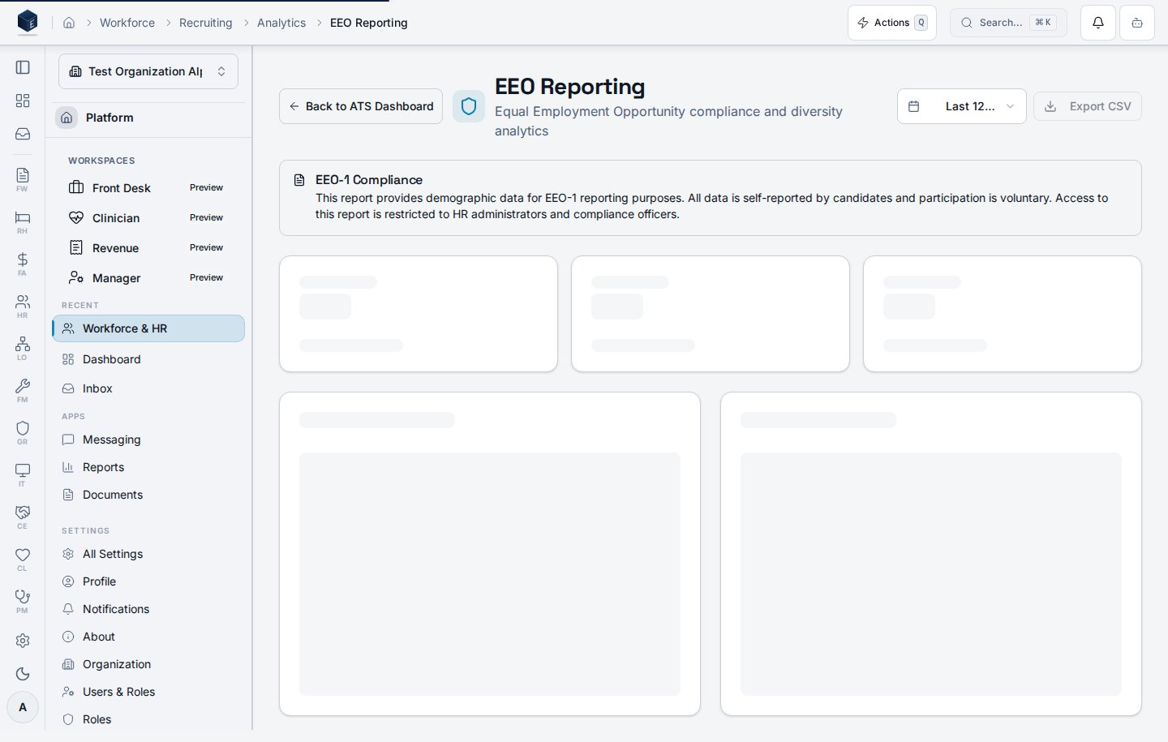The width and height of the screenshot is (1168, 742).
Task: Open About settings page
Action: tap(148, 637)
